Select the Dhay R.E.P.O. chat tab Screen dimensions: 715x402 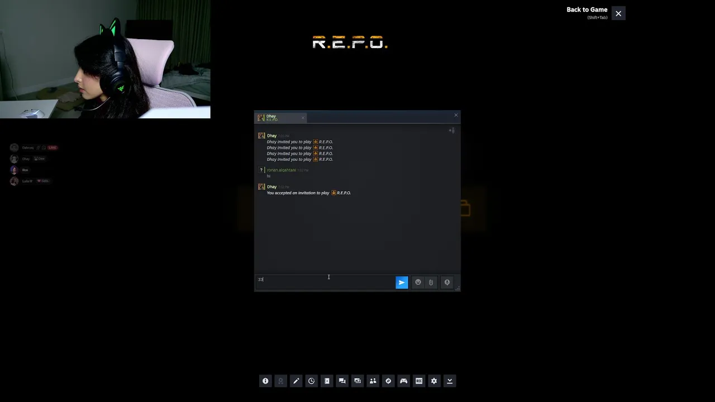[x=281, y=117]
